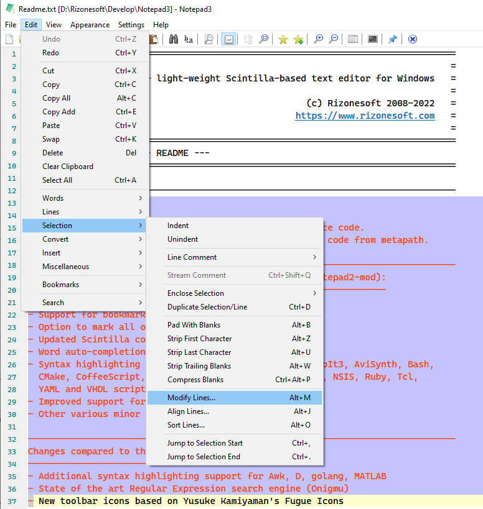Image resolution: width=483 pixels, height=509 pixels.
Task: Open the Help menu
Action: pyautogui.click(x=161, y=25)
